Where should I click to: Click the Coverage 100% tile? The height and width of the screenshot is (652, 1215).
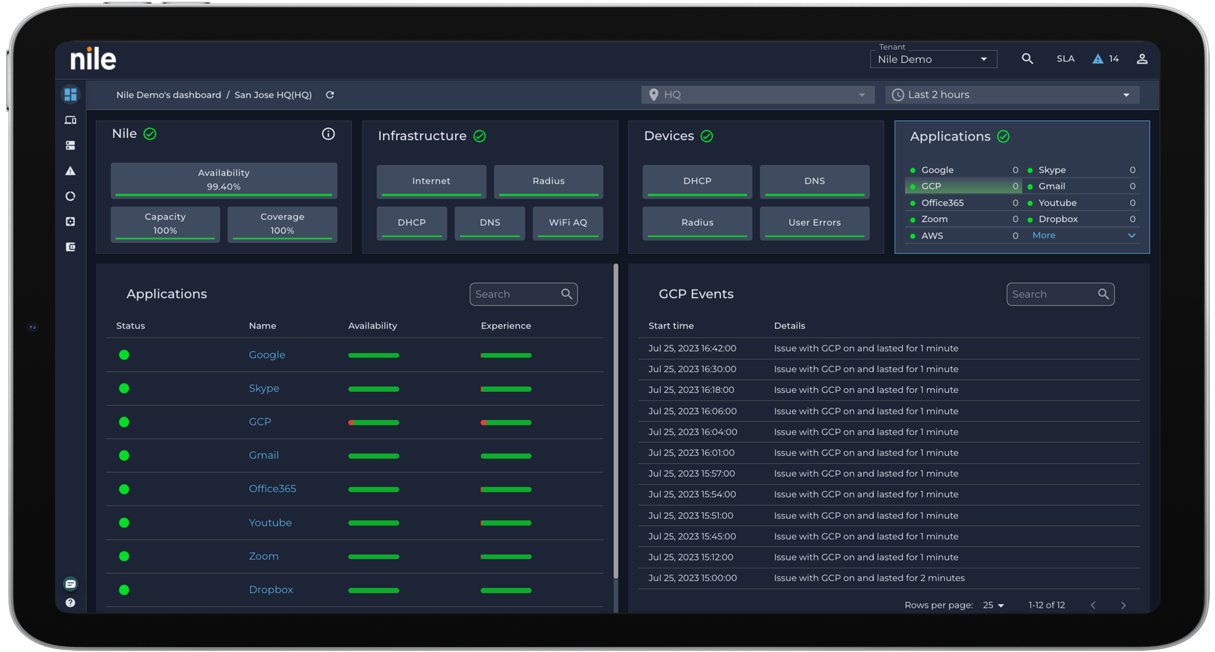click(x=282, y=224)
